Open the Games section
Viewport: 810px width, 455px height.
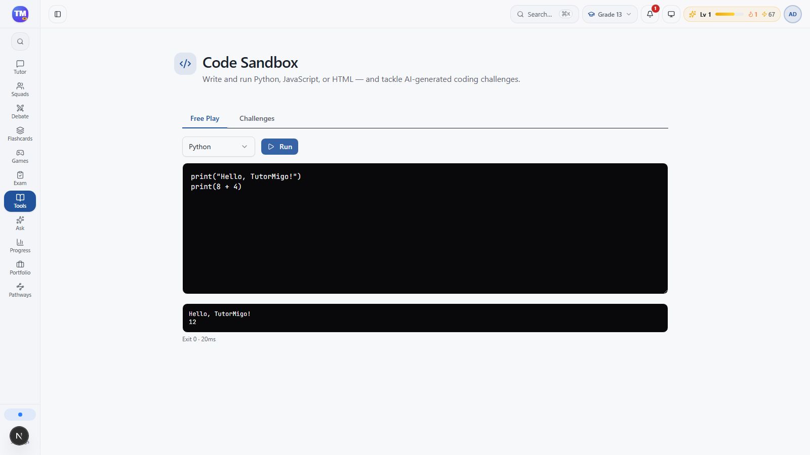pyautogui.click(x=20, y=156)
